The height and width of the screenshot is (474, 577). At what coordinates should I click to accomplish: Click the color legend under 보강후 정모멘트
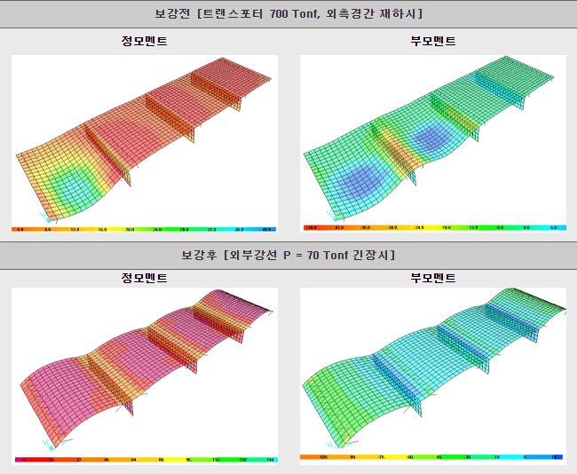point(145,460)
